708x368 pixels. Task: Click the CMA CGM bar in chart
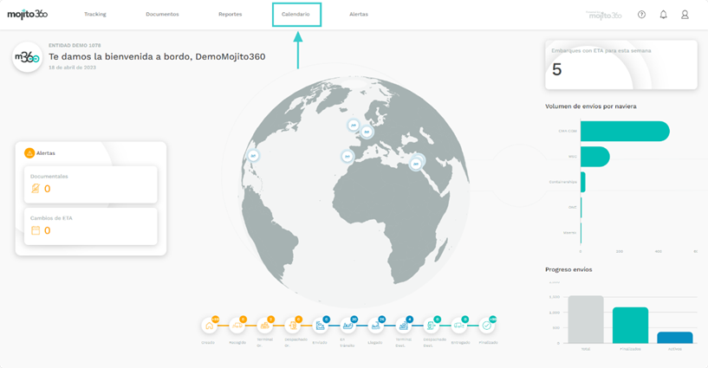624,131
